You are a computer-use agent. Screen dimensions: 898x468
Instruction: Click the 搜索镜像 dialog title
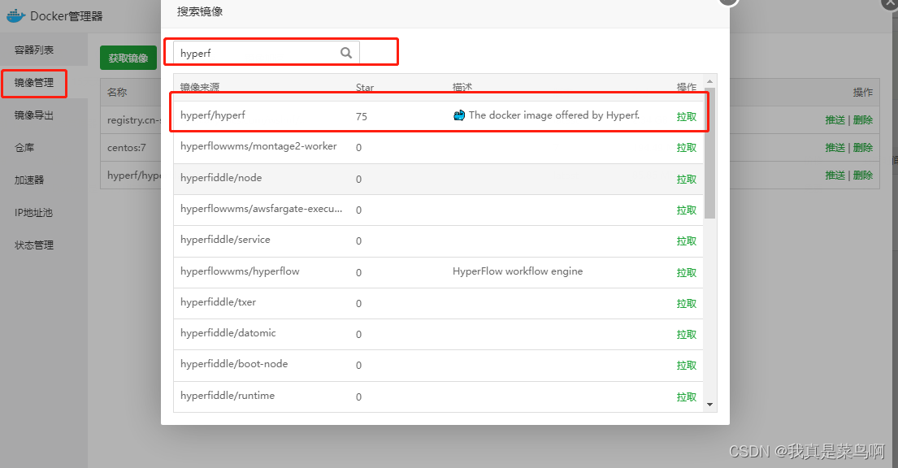pyautogui.click(x=200, y=11)
